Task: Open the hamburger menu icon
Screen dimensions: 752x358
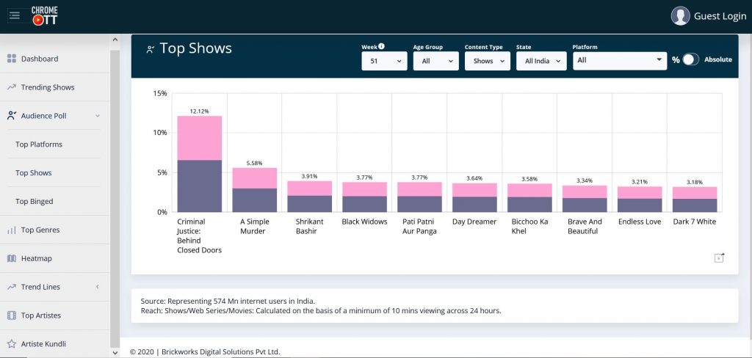Action: (x=15, y=15)
